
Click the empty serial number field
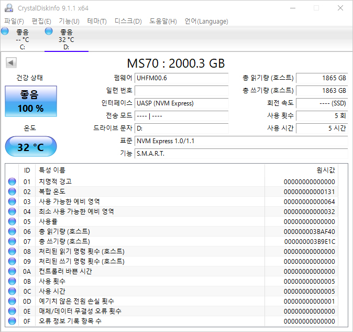pyautogui.click(x=181, y=91)
